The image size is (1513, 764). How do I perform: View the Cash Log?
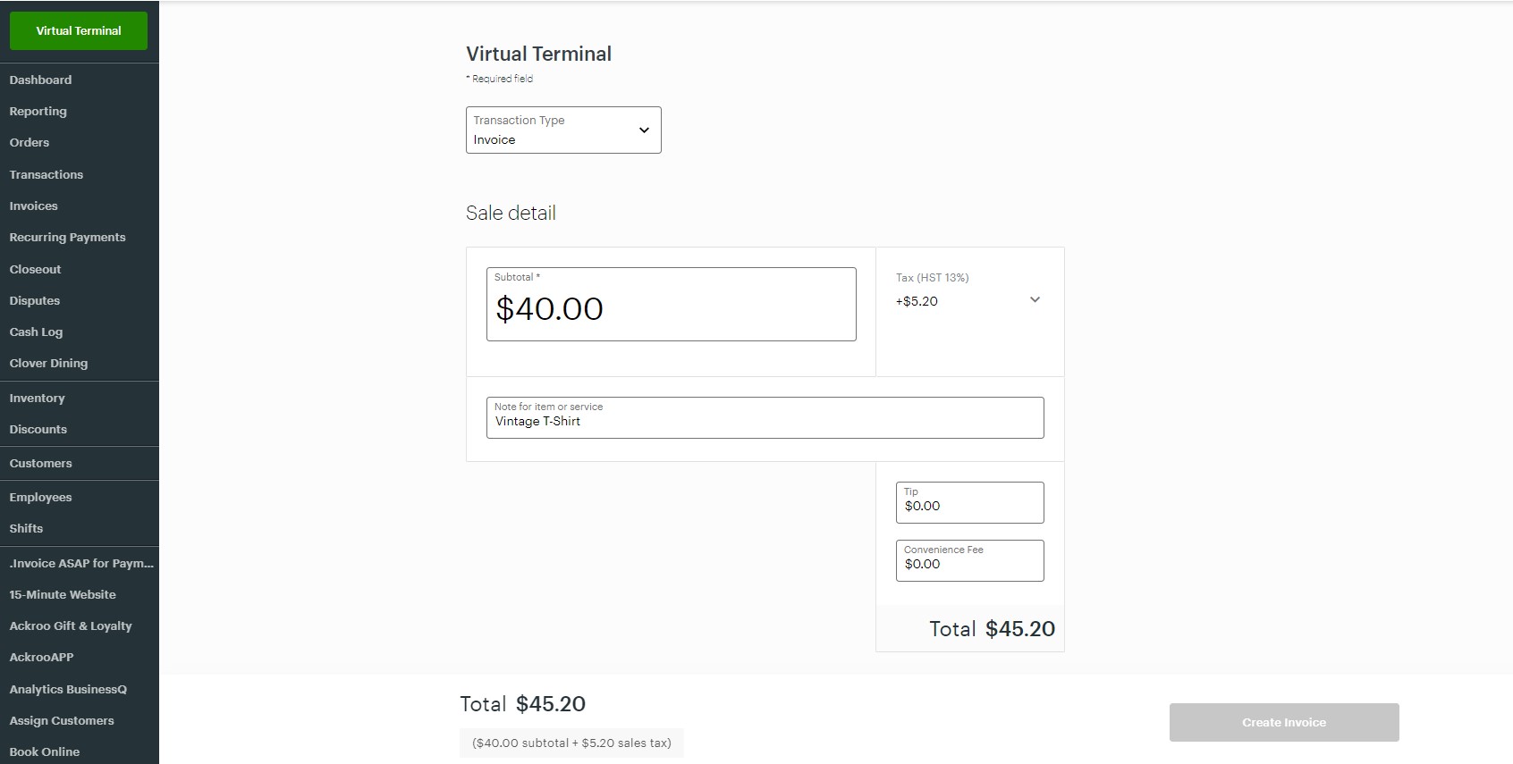point(36,332)
